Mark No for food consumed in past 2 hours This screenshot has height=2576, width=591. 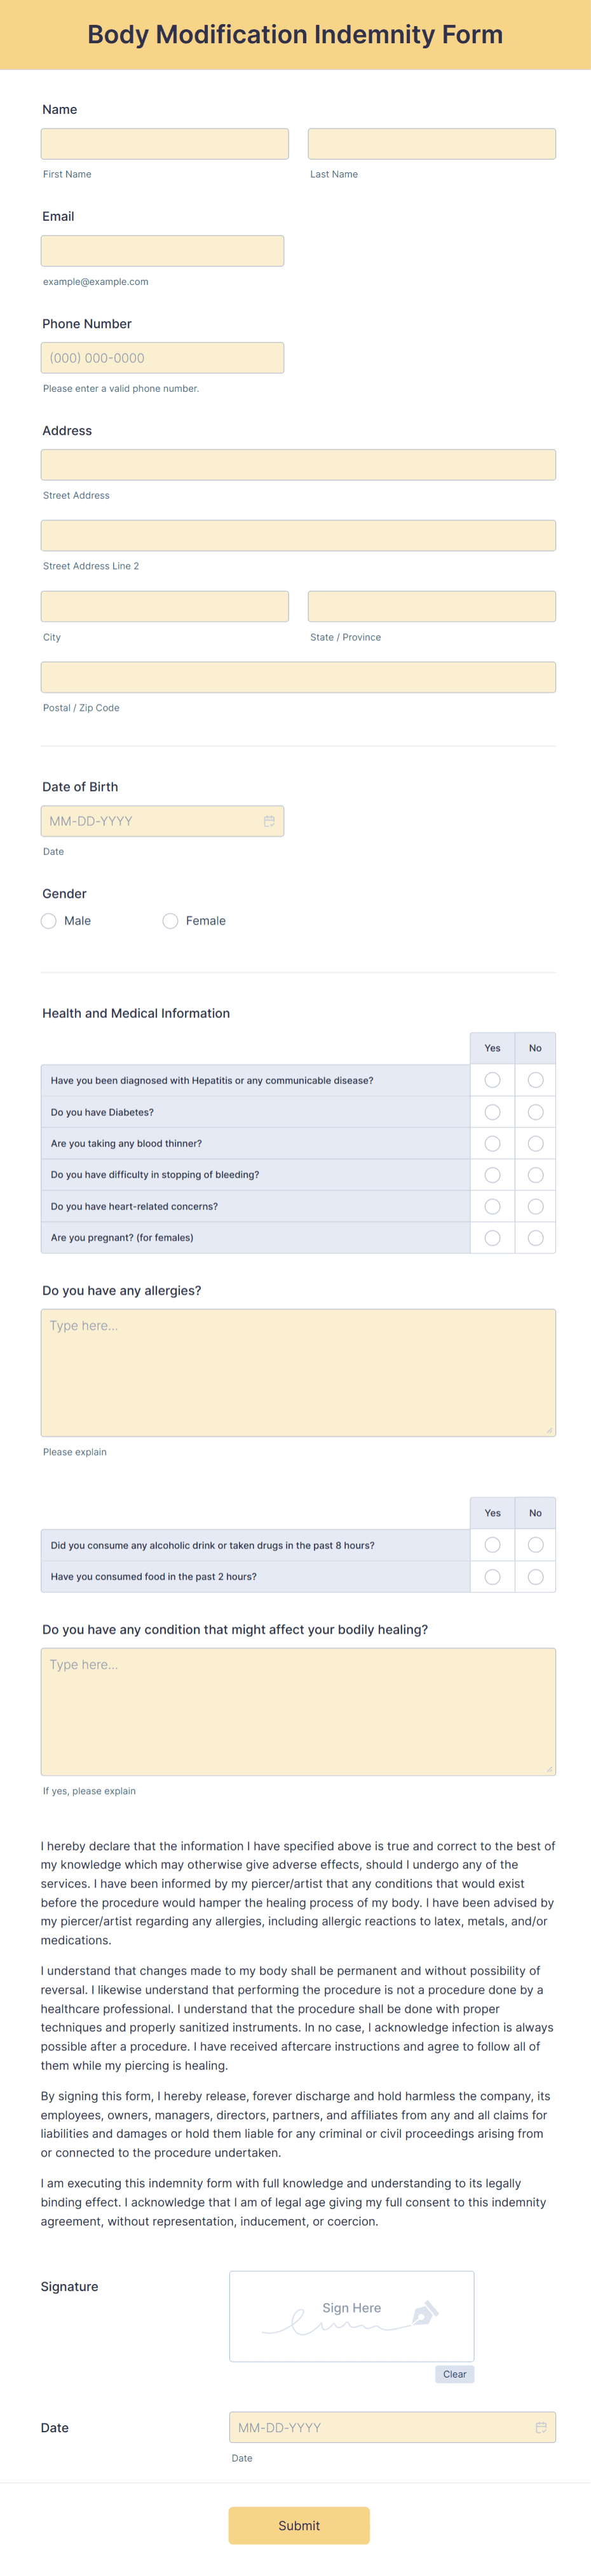[x=535, y=1576]
